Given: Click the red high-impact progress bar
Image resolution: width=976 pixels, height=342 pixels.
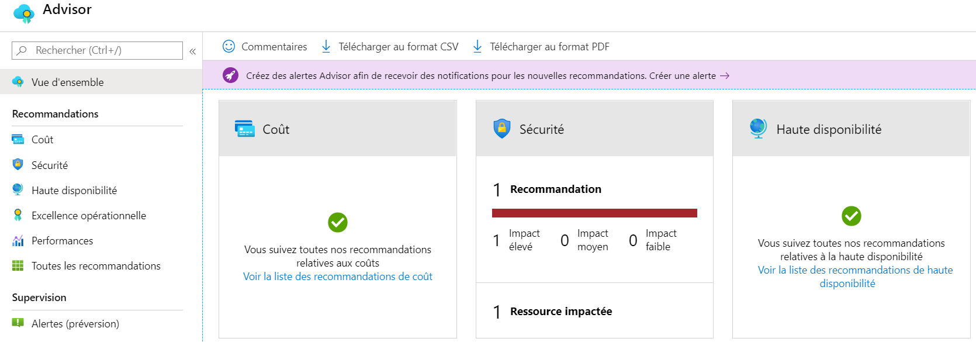Looking at the screenshot, I should pos(594,213).
